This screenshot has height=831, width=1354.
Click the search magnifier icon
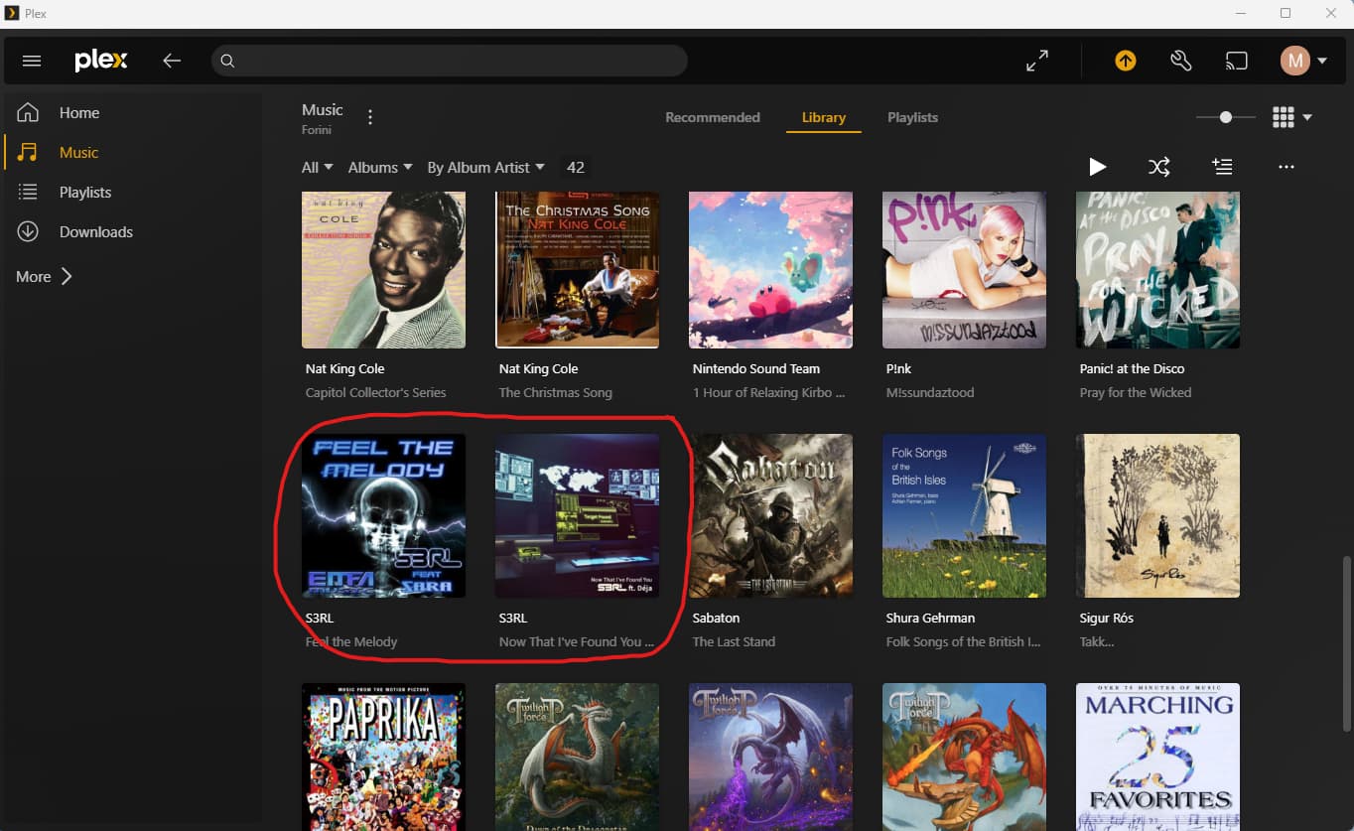coord(227,61)
